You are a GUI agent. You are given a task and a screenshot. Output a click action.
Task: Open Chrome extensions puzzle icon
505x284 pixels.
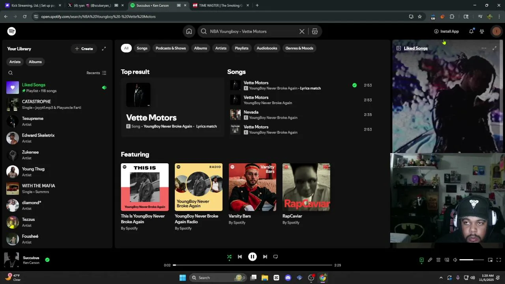click(452, 17)
